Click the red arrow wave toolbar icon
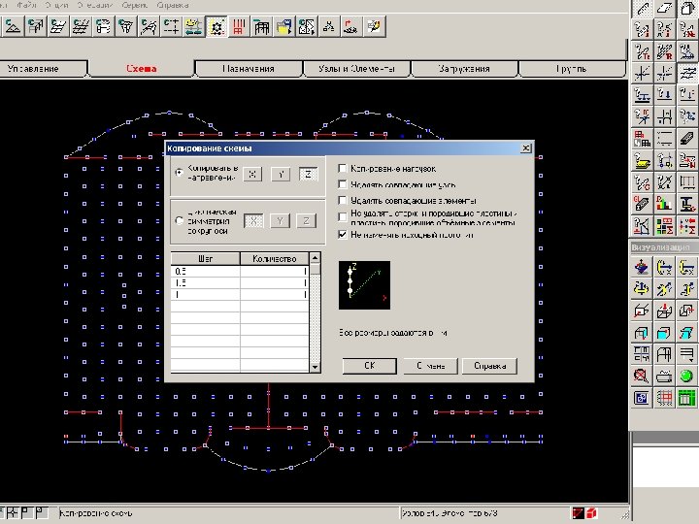 [351, 27]
